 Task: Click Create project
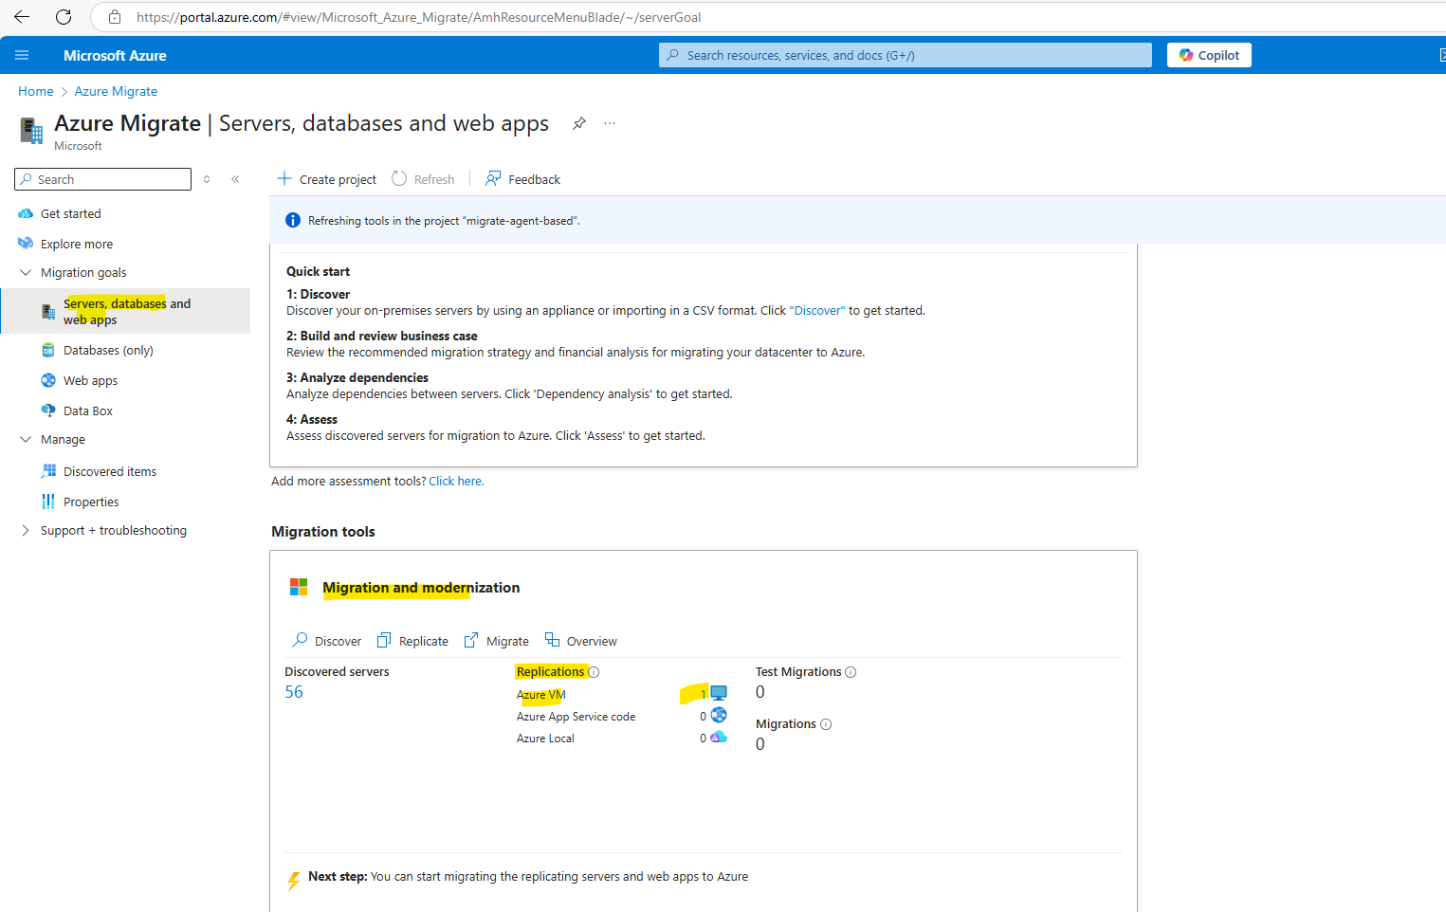(326, 179)
